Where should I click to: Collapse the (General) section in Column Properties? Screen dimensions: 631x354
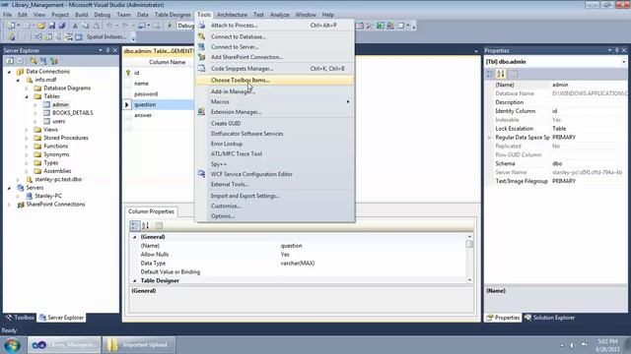(x=135, y=237)
